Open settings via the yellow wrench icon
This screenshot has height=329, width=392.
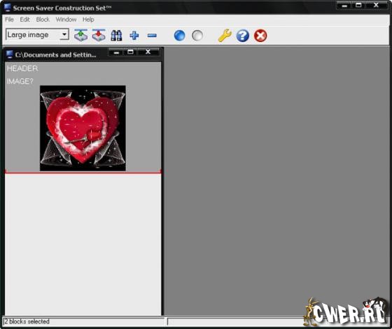[x=225, y=35]
